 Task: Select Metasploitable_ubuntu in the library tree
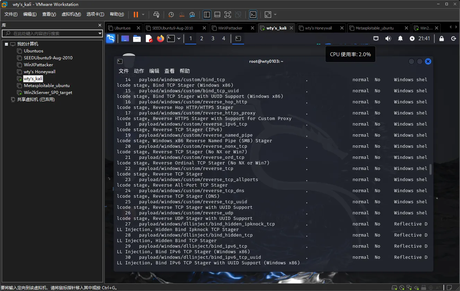tap(47, 86)
